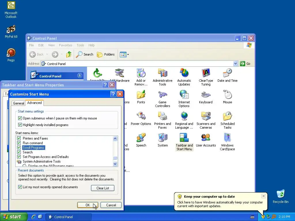Open Microsoft Outlook desktop shortcut
The image size is (295, 221).
(x=11, y=10)
